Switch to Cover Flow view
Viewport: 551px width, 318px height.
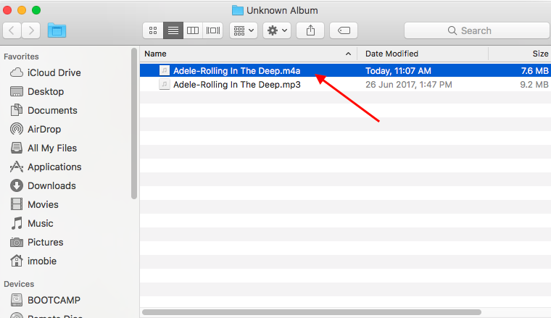pos(213,30)
